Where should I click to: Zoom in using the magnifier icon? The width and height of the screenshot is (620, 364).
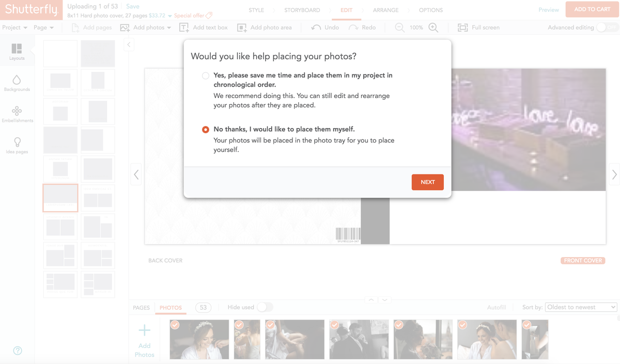pos(433,27)
